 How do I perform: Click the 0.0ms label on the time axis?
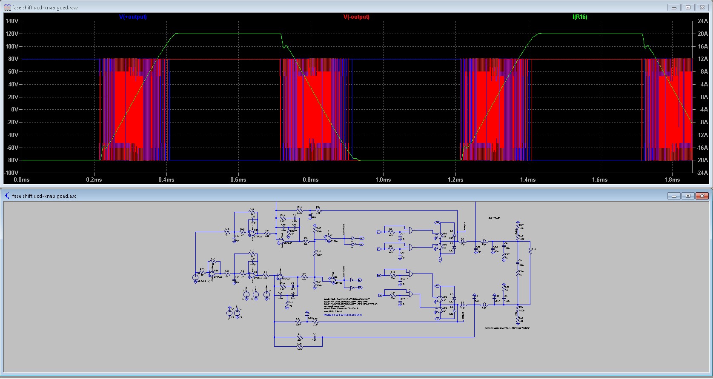tap(22, 180)
